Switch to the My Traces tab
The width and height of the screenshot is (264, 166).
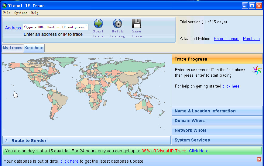coord(12,48)
